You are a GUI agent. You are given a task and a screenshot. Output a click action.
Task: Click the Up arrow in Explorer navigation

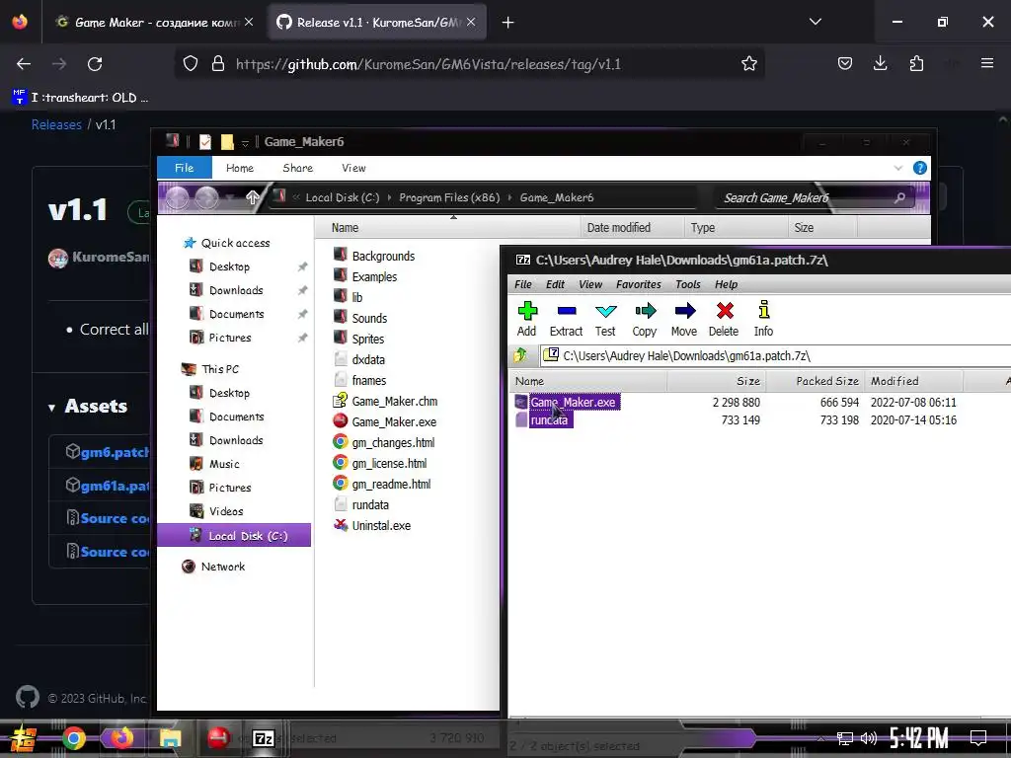(253, 197)
